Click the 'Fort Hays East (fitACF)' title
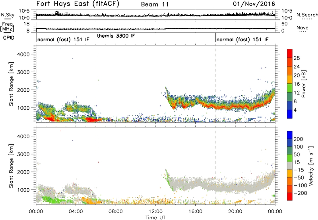The width and height of the screenshot is (318, 220). click(78, 4)
